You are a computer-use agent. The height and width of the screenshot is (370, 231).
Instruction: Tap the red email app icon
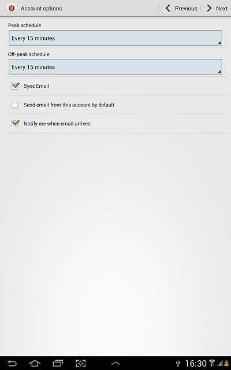(12, 9)
